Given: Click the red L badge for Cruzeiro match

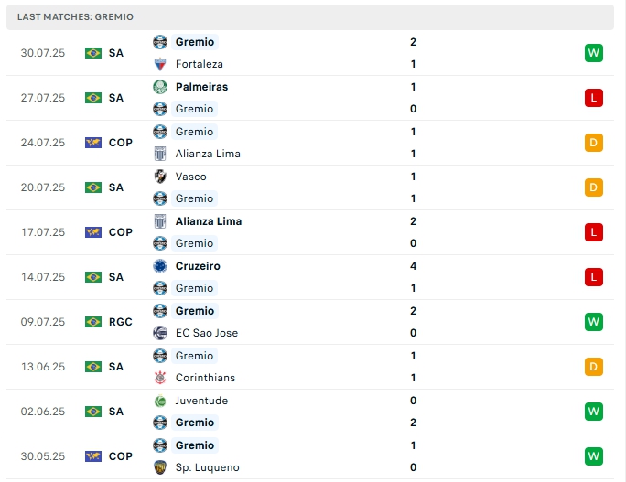Looking at the screenshot, I should [594, 277].
